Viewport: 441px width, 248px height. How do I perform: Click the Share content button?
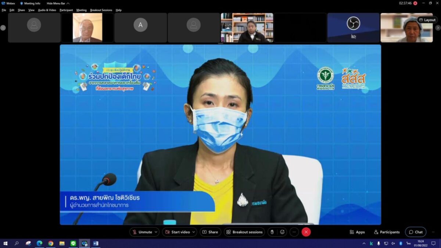click(x=210, y=232)
